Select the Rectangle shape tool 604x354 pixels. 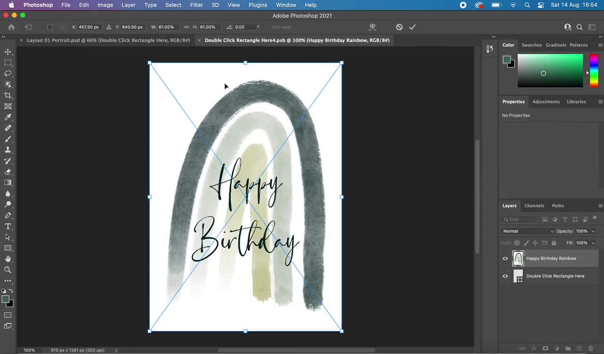[8, 248]
